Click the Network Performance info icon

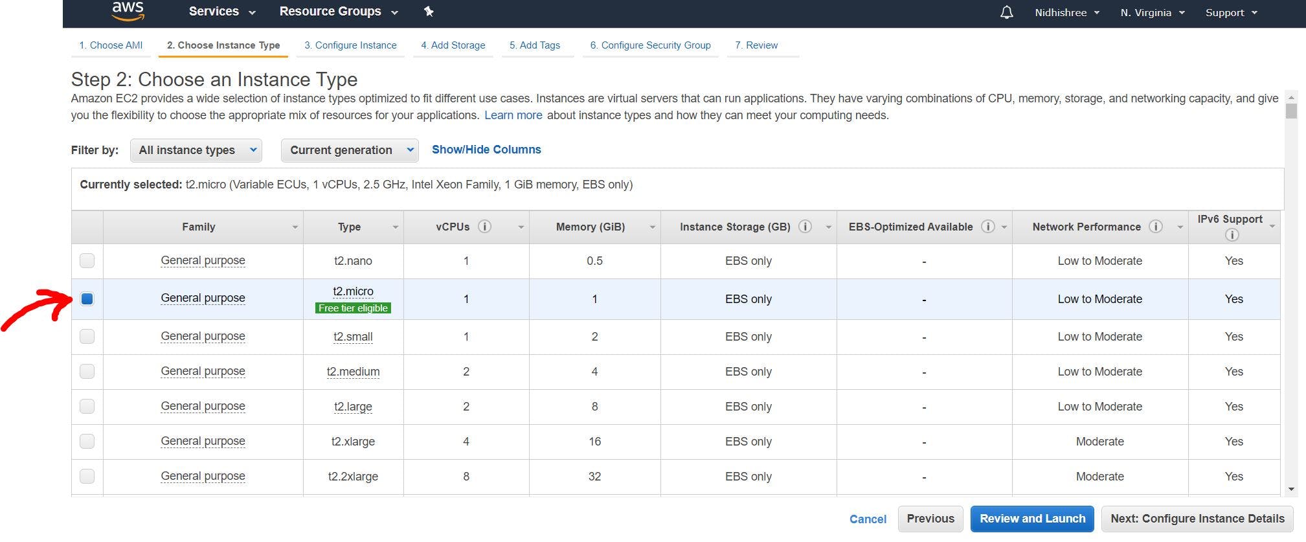[x=1155, y=227]
